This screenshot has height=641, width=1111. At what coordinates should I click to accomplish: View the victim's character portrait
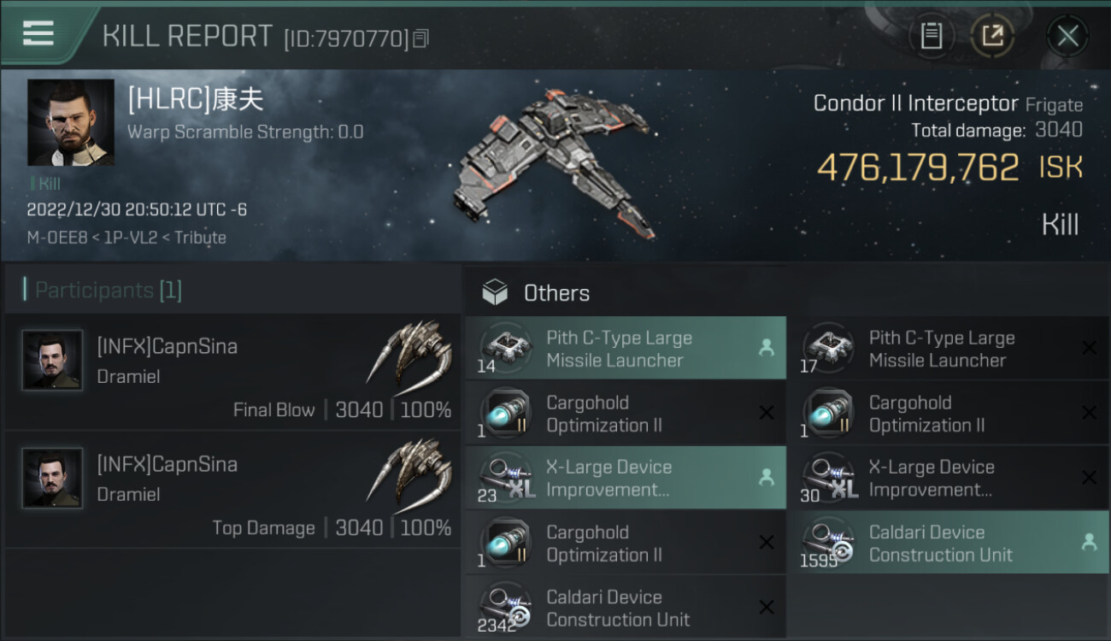pyautogui.click(x=70, y=122)
